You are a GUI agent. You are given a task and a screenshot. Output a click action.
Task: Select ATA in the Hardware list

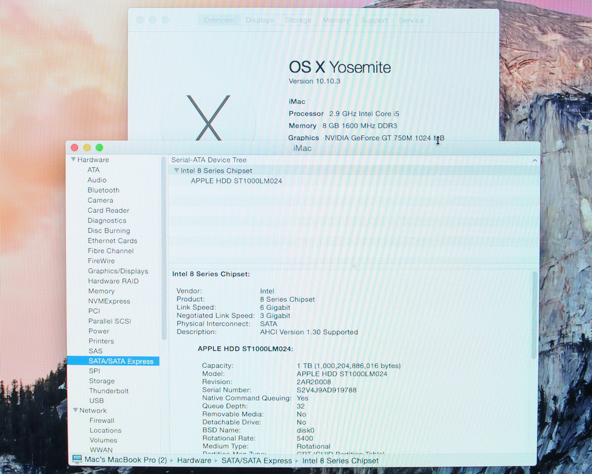click(x=94, y=170)
